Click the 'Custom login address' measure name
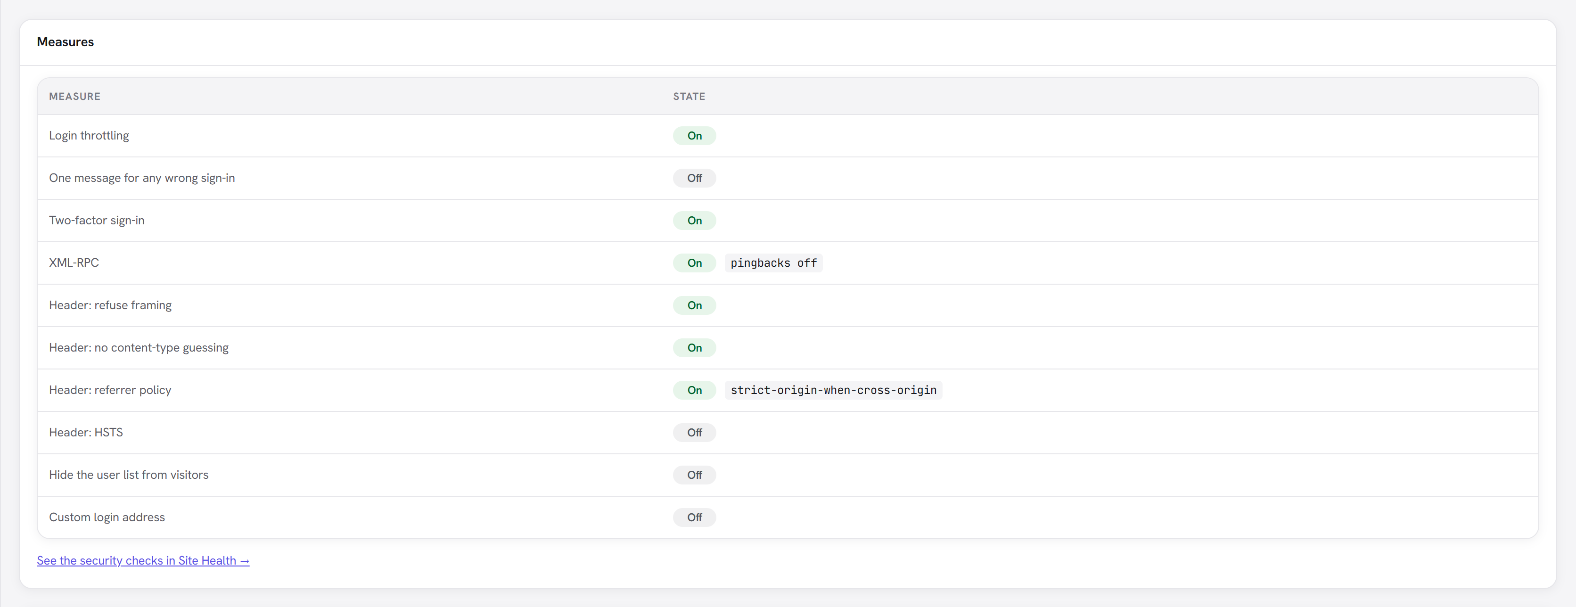The height and width of the screenshot is (607, 1576). 107,517
